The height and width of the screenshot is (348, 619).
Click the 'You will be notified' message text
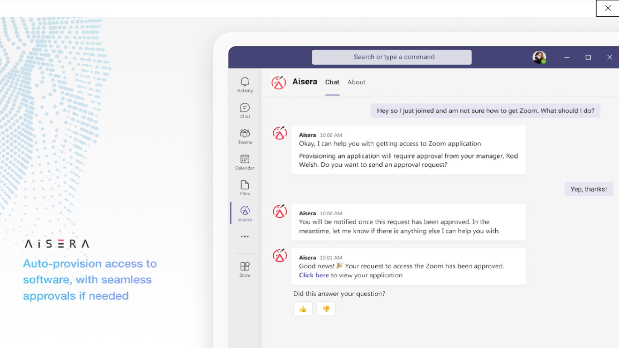(399, 226)
